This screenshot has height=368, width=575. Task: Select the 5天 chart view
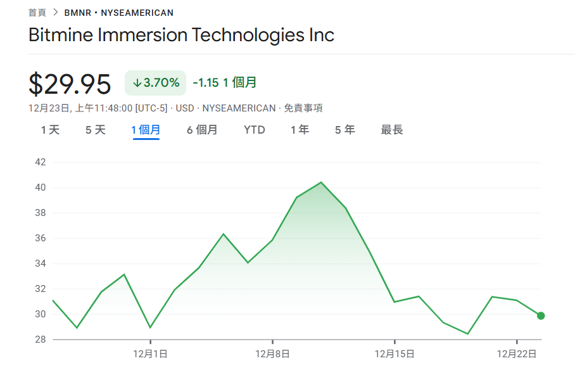coord(94,129)
